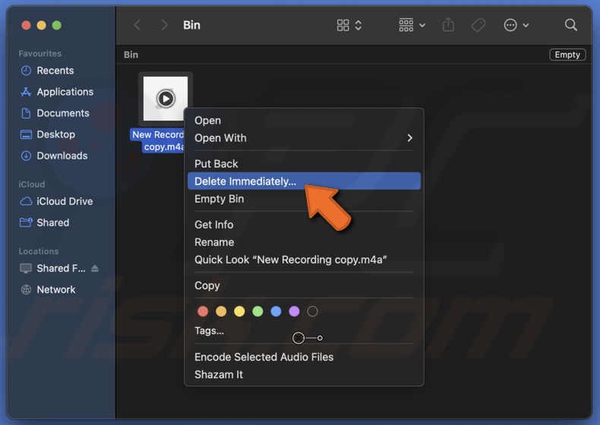Click the forward navigation arrow

point(164,25)
